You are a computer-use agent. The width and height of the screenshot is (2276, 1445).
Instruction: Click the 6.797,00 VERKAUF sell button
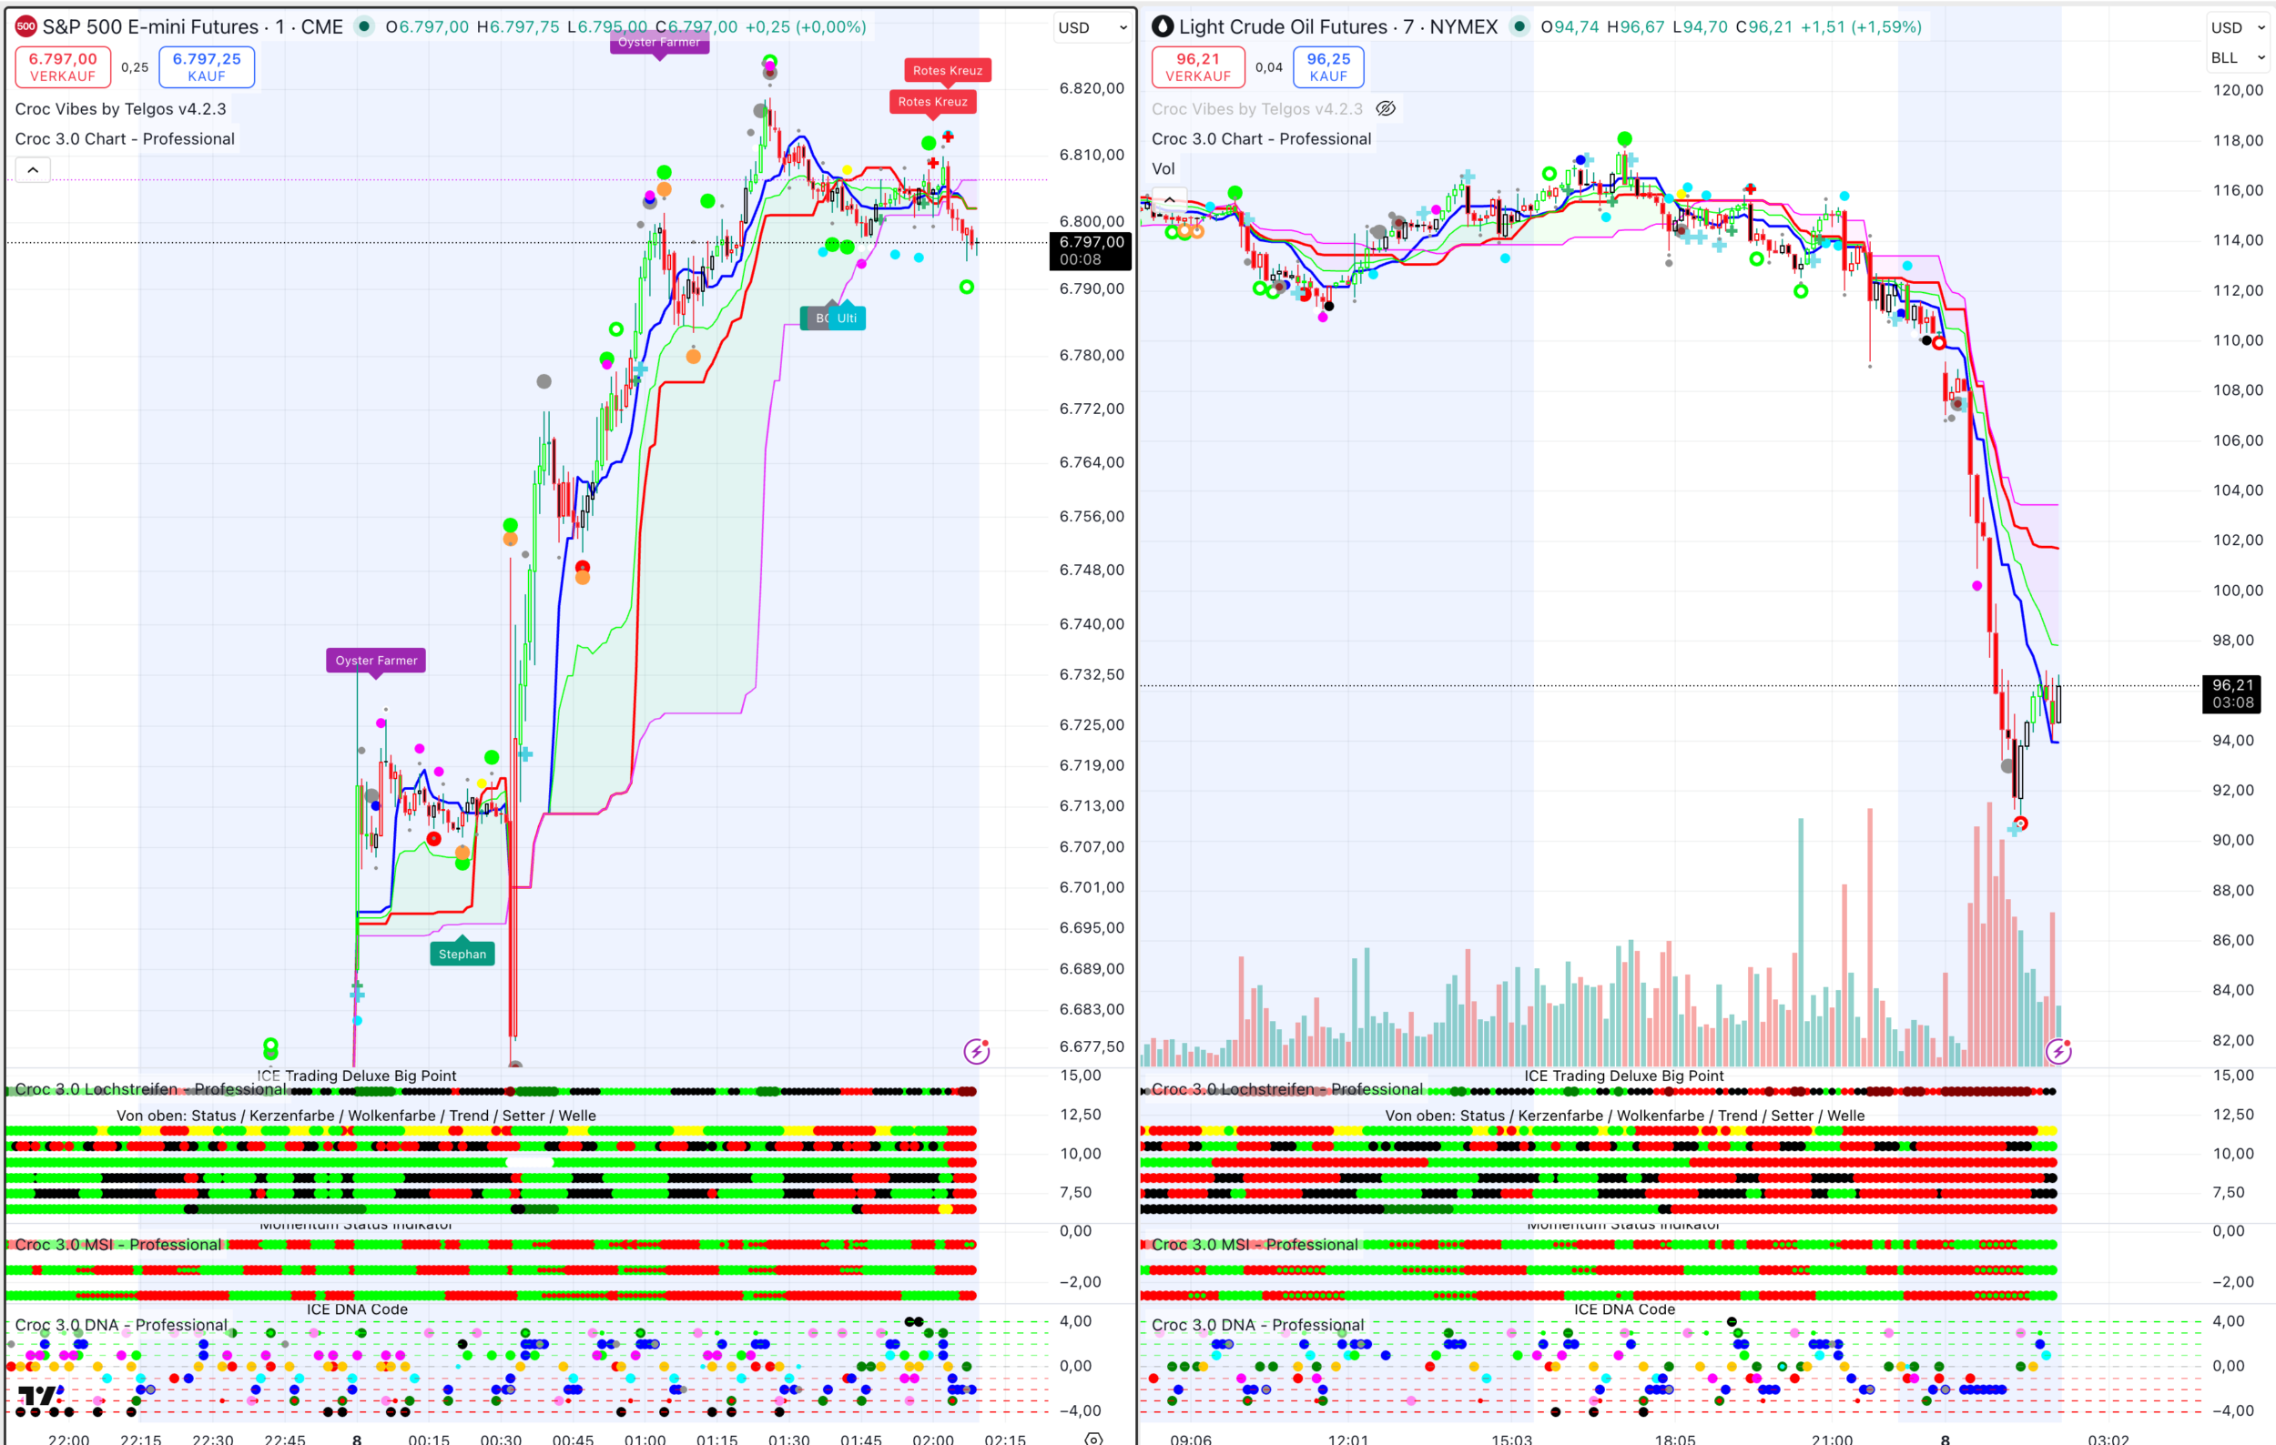63,67
